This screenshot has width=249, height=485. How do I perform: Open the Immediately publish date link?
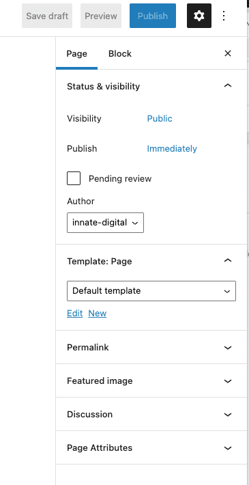point(172,148)
